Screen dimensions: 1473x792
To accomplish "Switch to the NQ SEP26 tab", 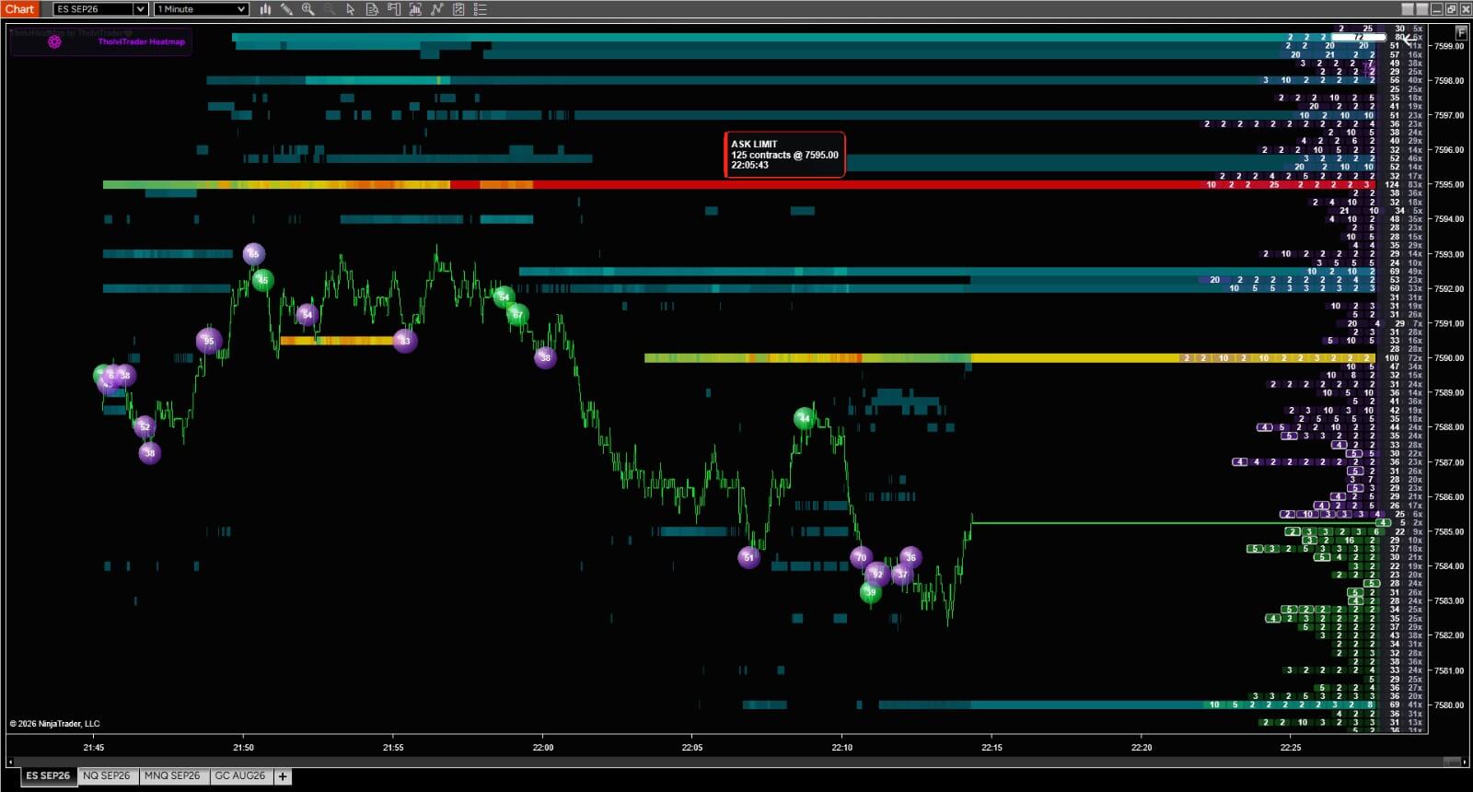I will pos(107,776).
